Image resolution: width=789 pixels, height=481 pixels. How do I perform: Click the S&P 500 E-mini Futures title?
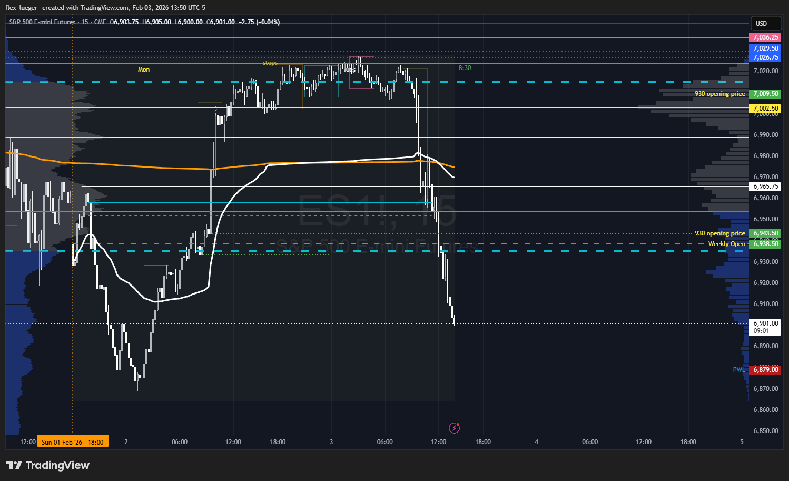(x=42, y=22)
